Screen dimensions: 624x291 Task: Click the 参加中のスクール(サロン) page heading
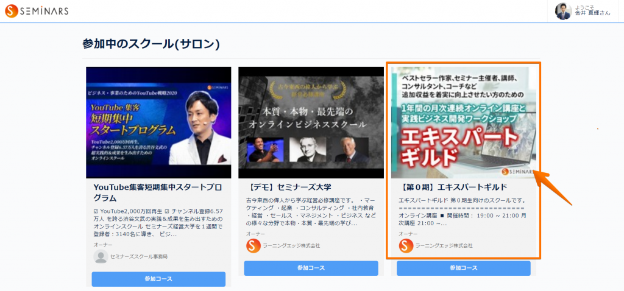tap(151, 44)
